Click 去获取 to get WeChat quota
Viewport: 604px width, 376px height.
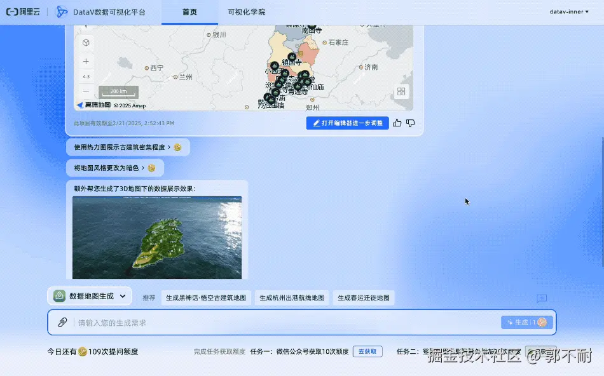(367, 351)
